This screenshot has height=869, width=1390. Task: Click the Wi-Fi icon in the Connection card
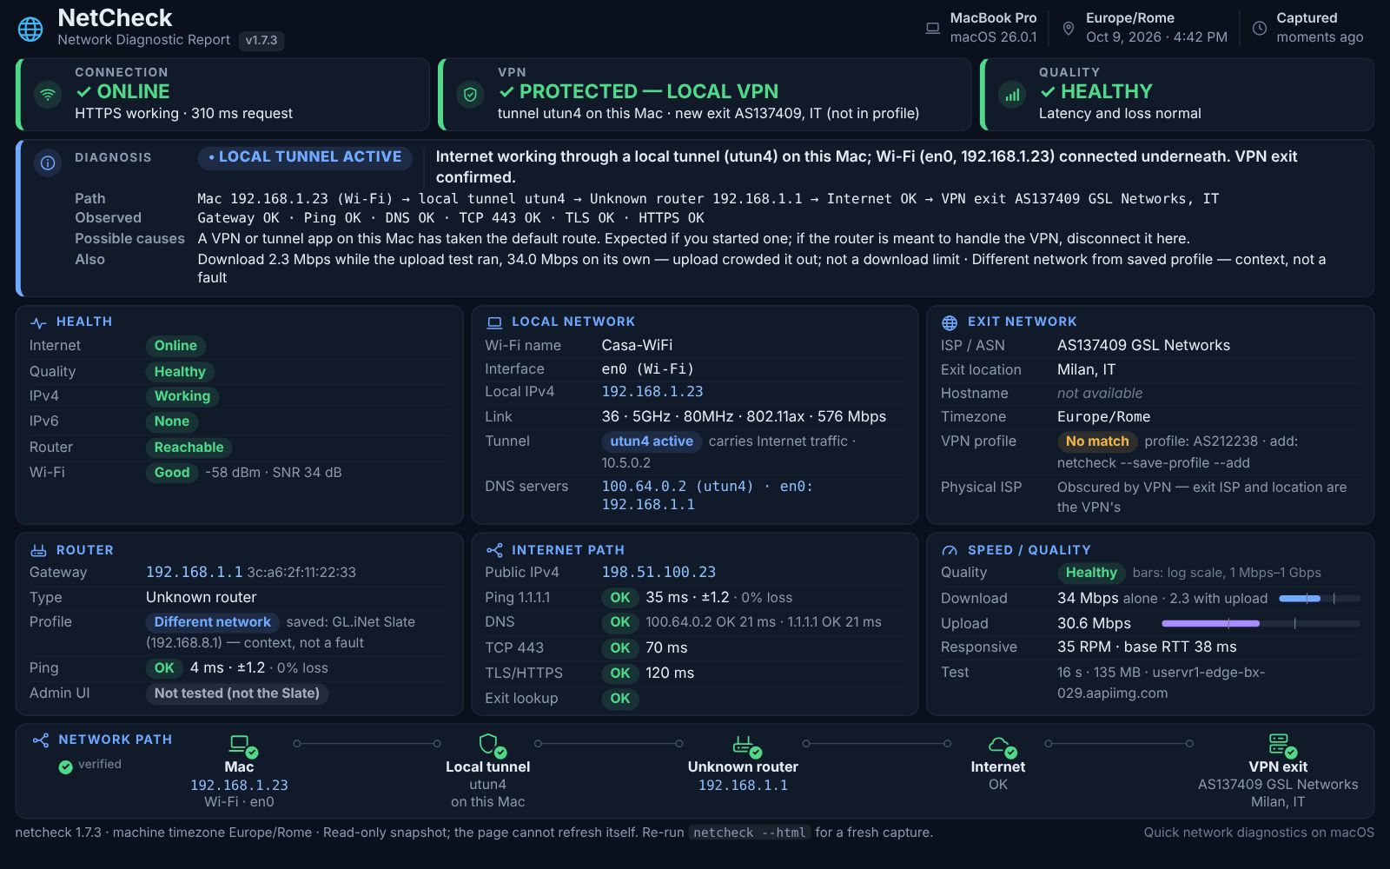coord(48,94)
